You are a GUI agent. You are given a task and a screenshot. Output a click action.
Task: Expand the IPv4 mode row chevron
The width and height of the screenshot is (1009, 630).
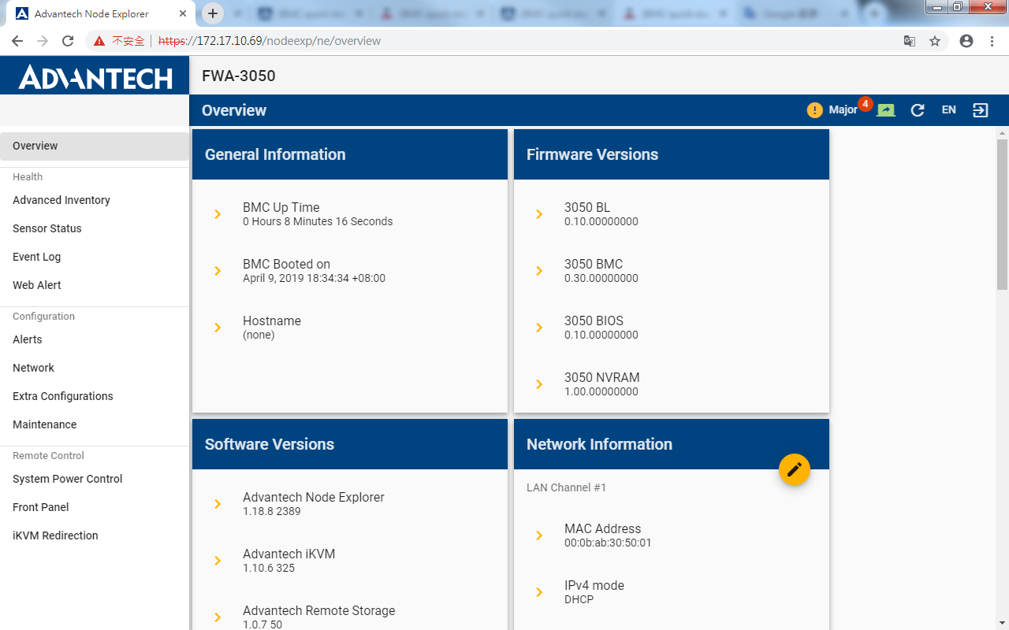pyautogui.click(x=539, y=592)
